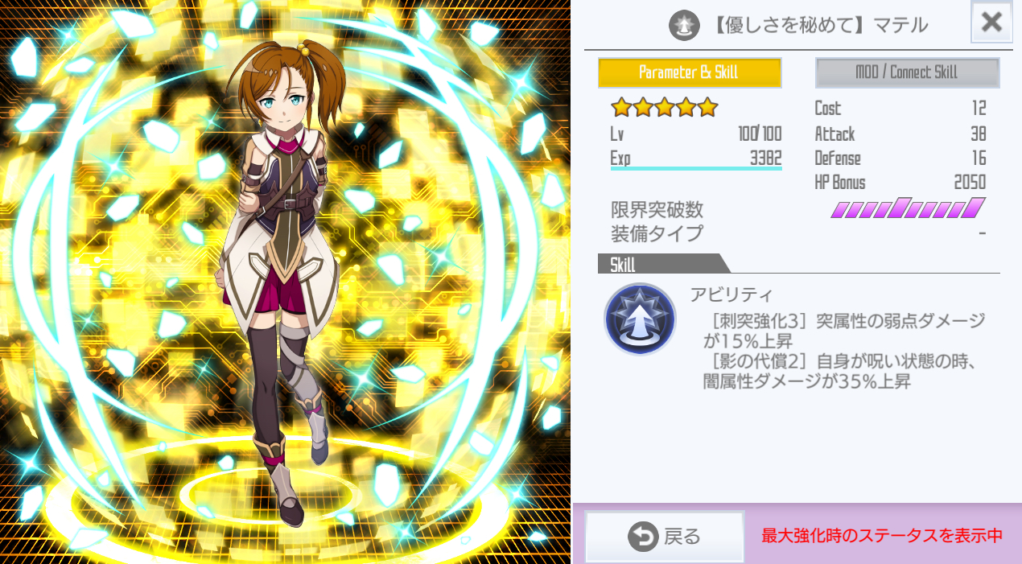1022x564 pixels.
Task: Click the circular back arrow icon
Action: click(643, 537)
